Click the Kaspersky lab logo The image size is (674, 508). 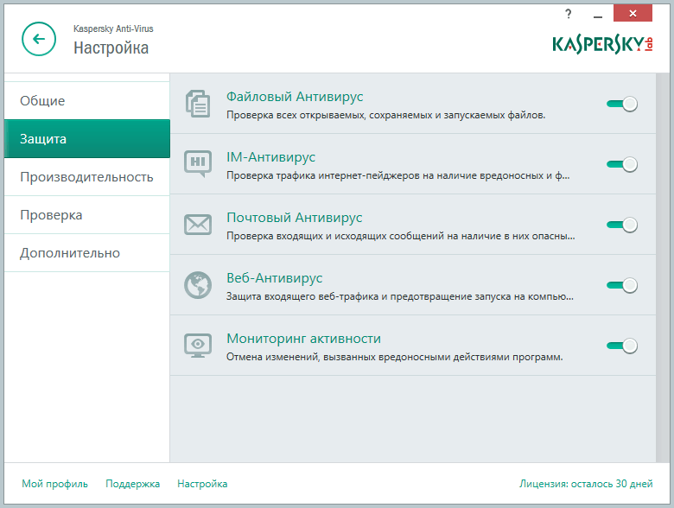(x=602, y=44)
